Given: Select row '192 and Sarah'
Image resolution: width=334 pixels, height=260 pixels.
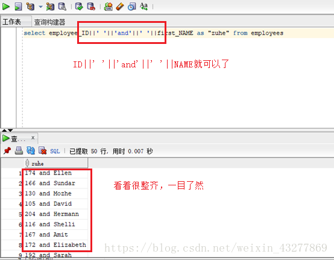Looking at the screenshot, I should point(56,255).
